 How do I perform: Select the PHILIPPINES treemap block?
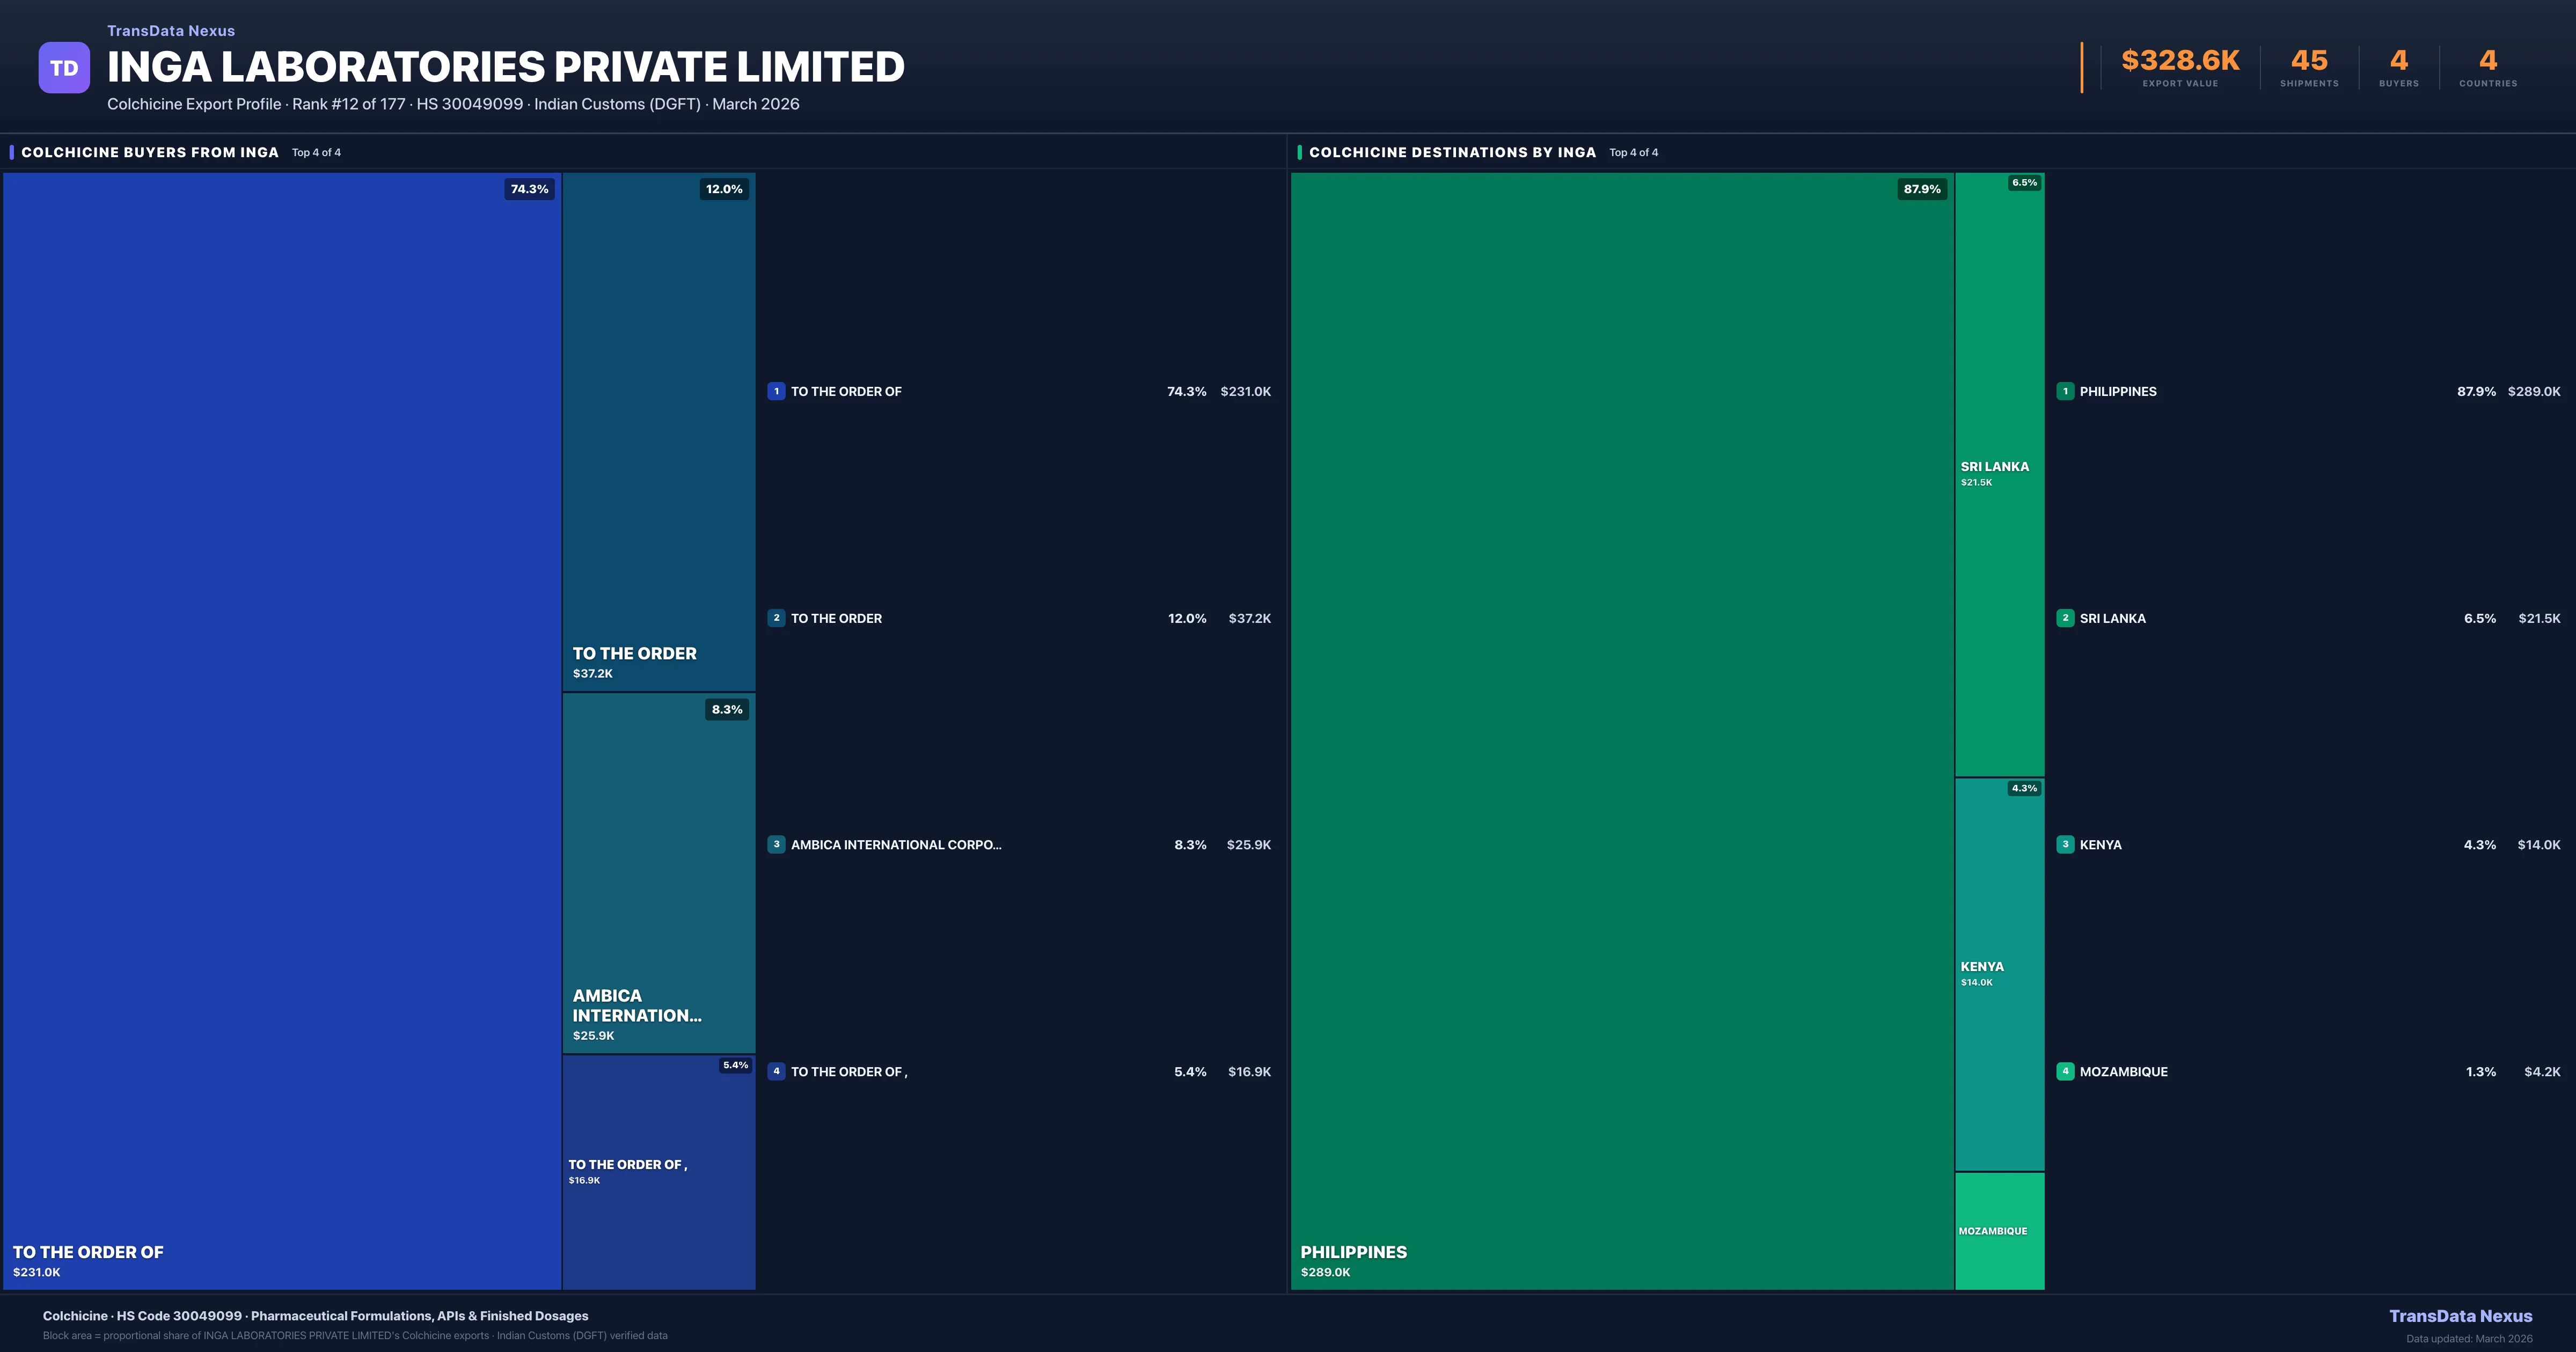pos(1622,730)
